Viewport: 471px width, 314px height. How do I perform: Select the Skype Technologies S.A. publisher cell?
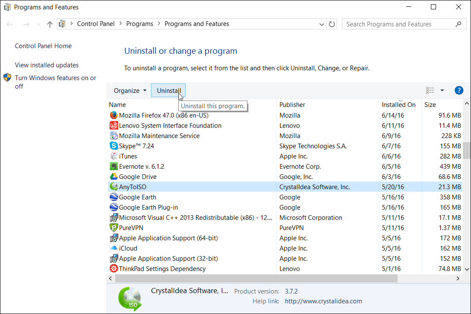coord(313,146)
